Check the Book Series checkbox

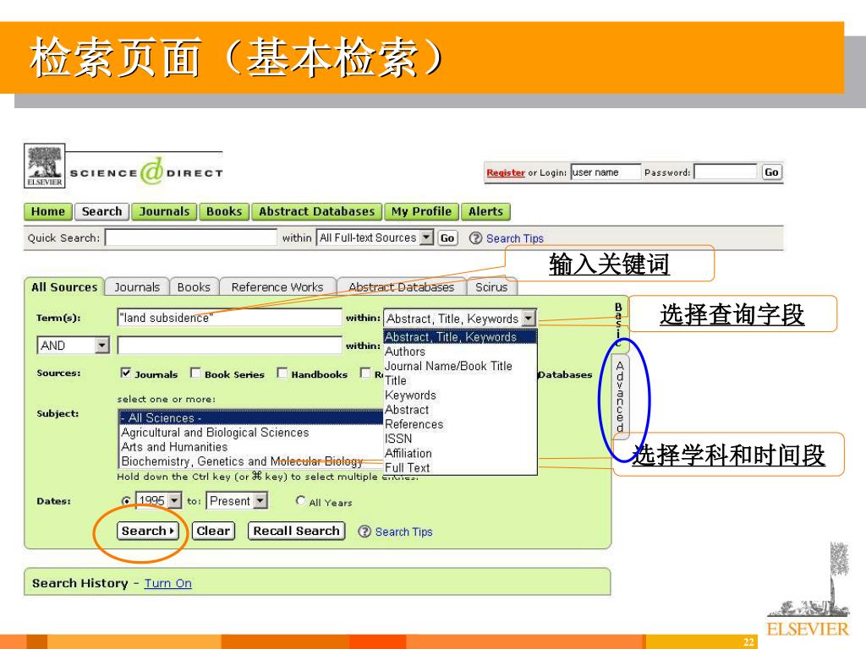coord(195,373)
